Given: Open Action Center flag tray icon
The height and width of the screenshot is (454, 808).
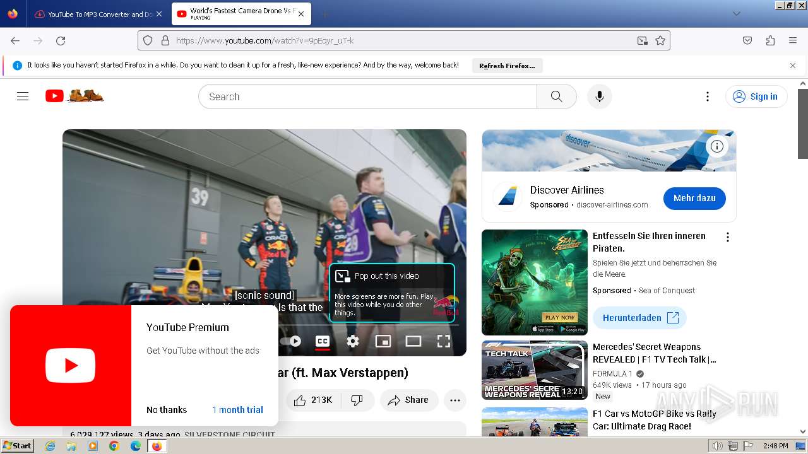Looking at the screenshot, I should 747,446.
